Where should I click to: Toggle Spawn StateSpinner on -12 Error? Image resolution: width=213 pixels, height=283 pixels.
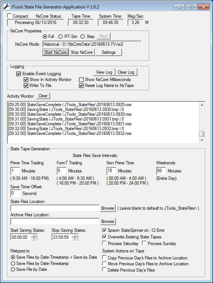(104, 230)
